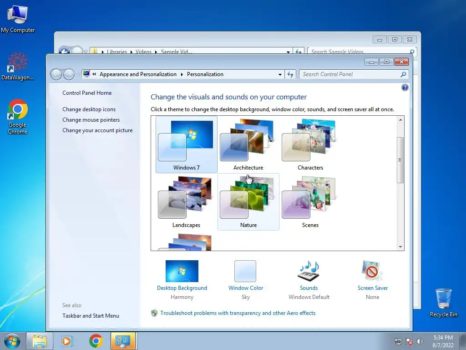
Task: Click Control Panel forward button
Action: (69, 74)
